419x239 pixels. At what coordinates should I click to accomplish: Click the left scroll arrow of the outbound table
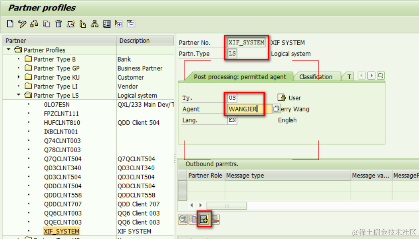click(x=192, y=205)
